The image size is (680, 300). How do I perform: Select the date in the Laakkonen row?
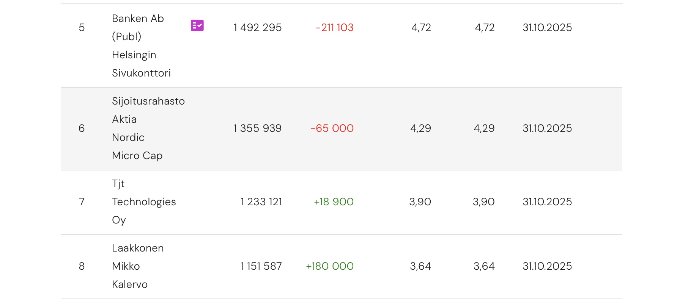[547, 266]
